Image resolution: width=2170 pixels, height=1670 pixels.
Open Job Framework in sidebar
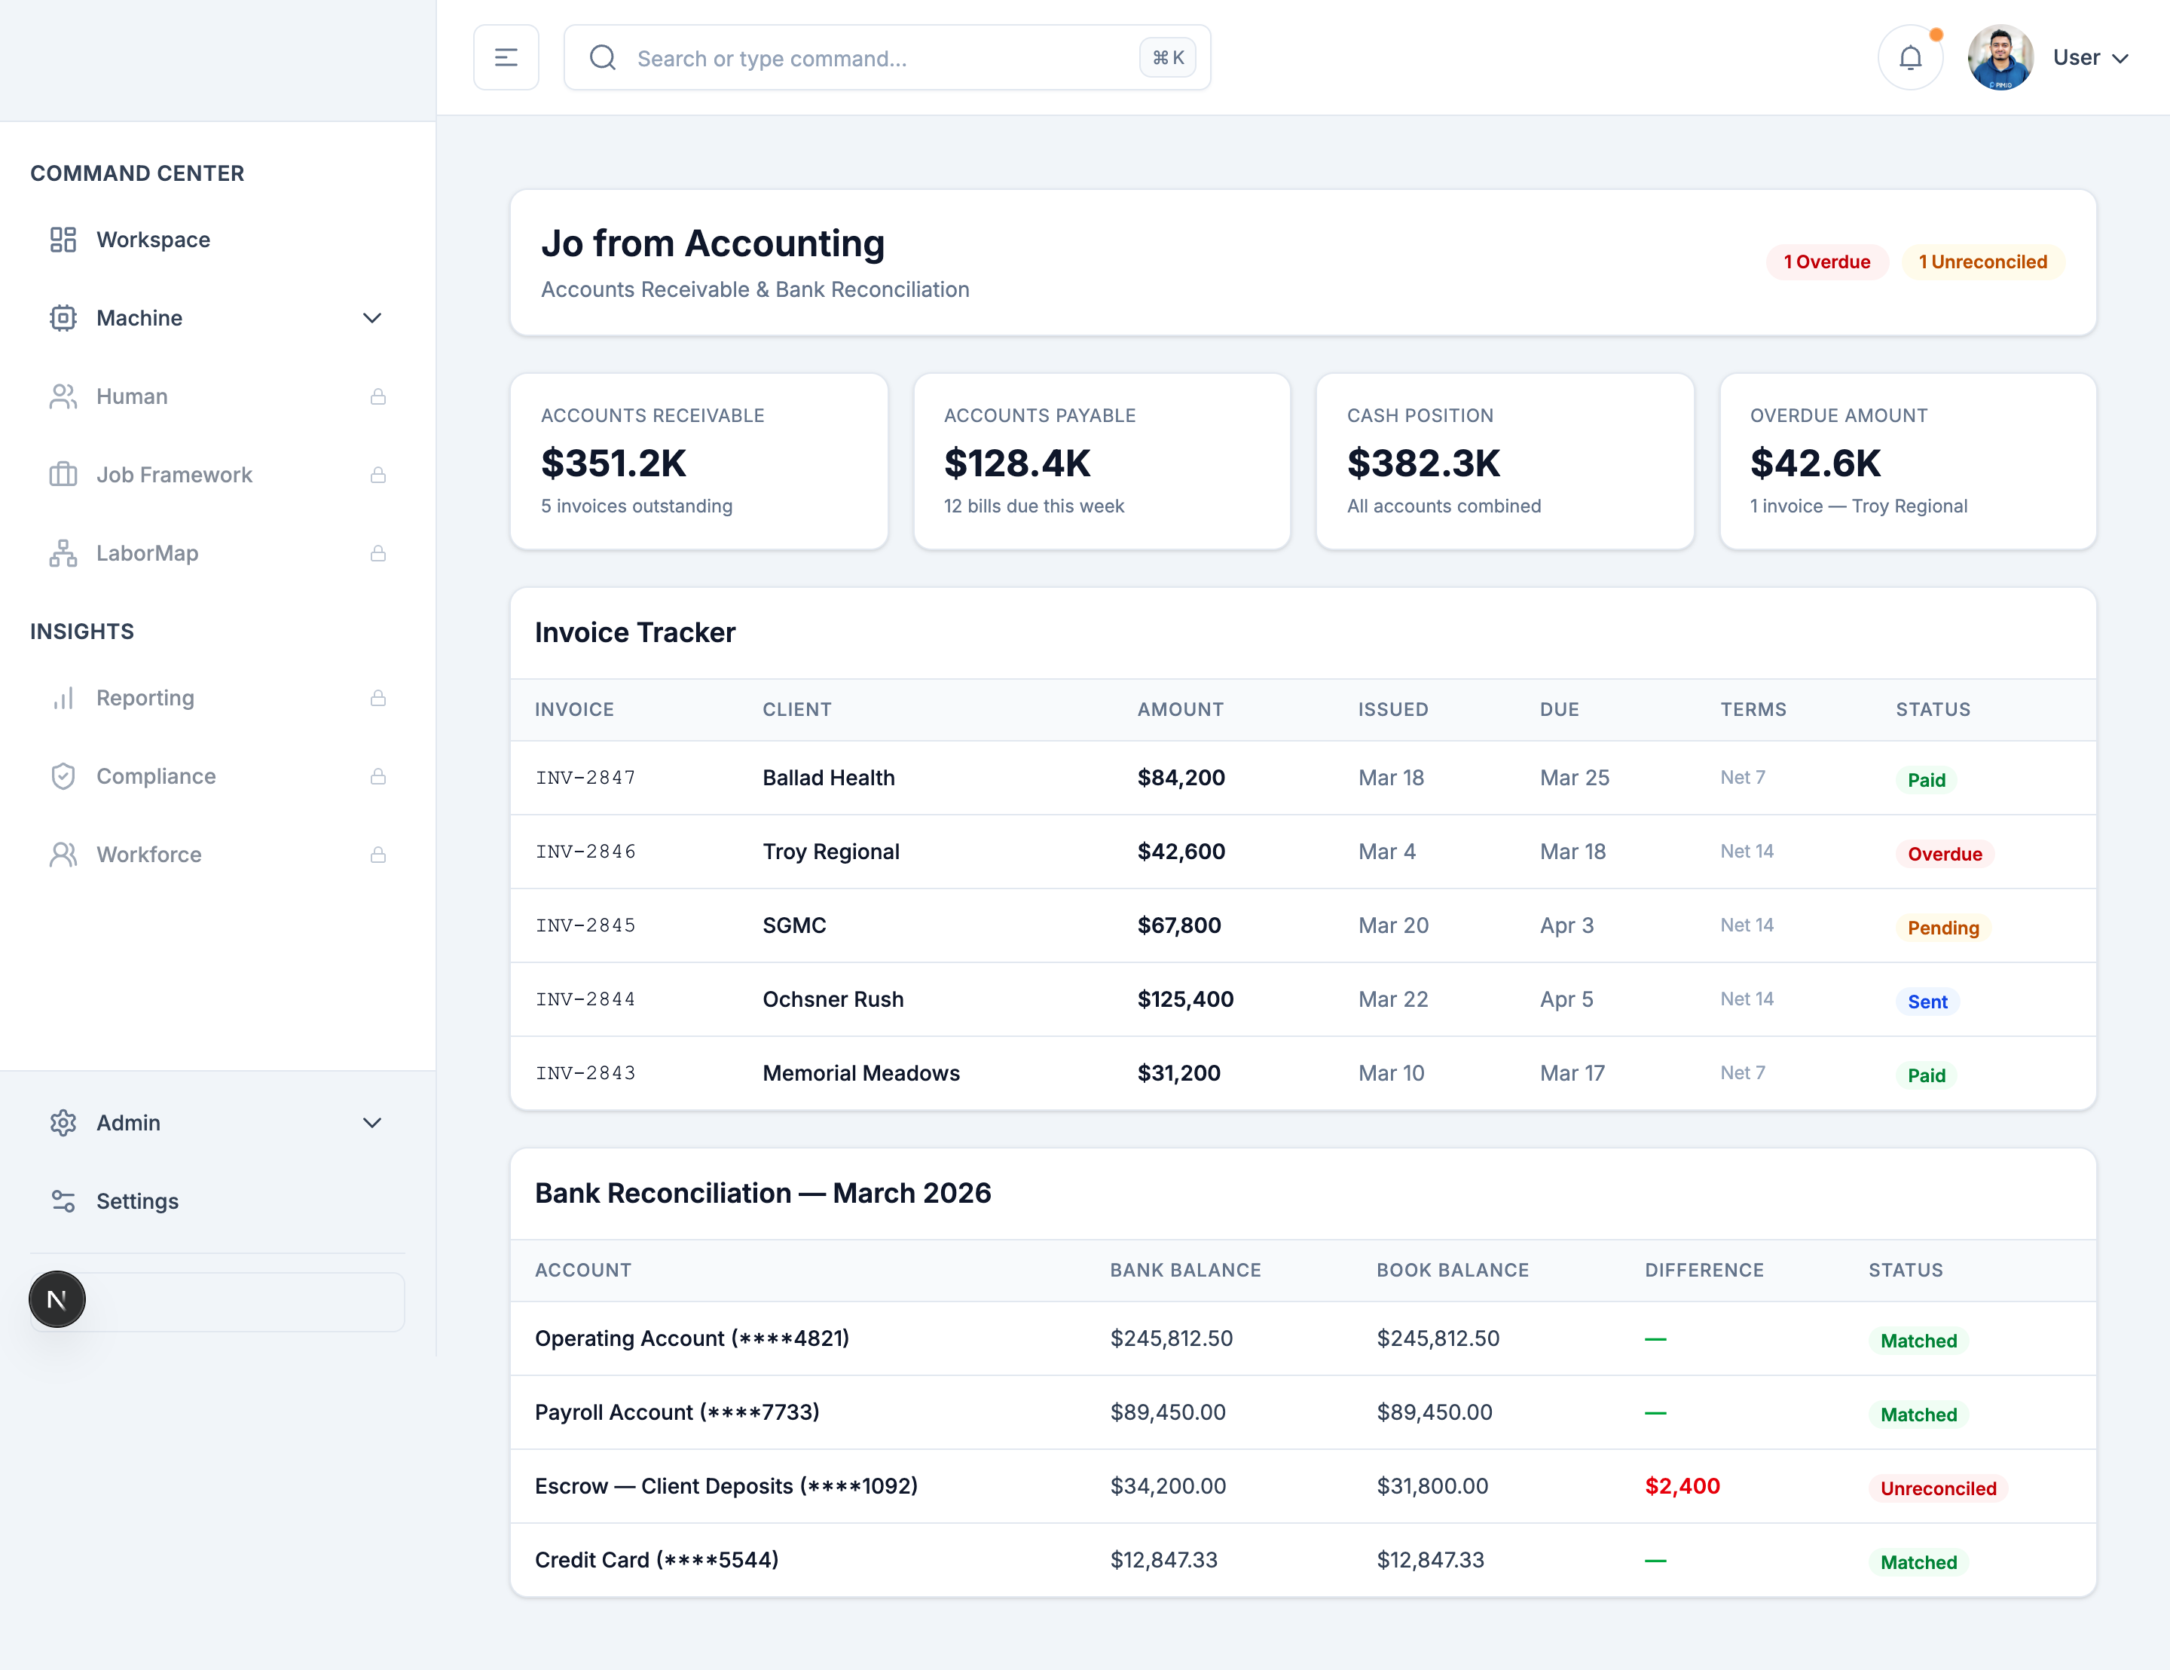click(x=174, y=476)
